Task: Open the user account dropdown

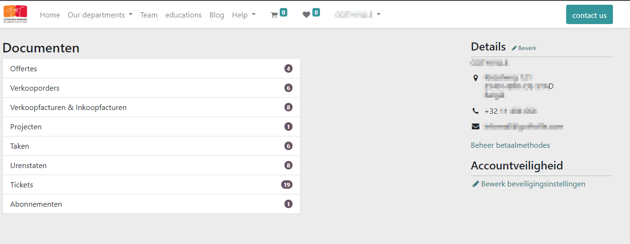Action: pyautogui.click(x=357, y=15)
